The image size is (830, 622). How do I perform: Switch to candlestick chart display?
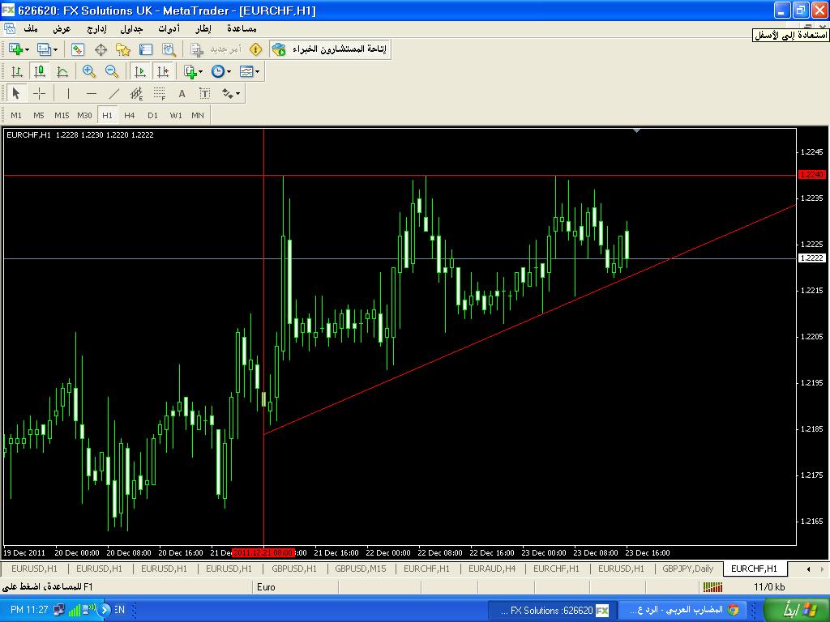click(x=40, y=71)
